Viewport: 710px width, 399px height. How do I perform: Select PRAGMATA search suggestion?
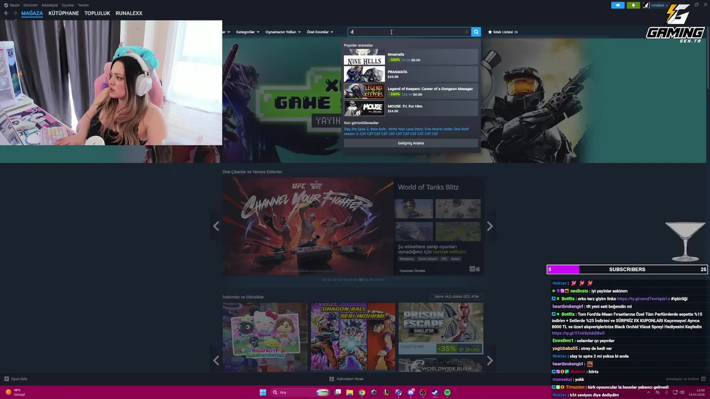point(411,74)
